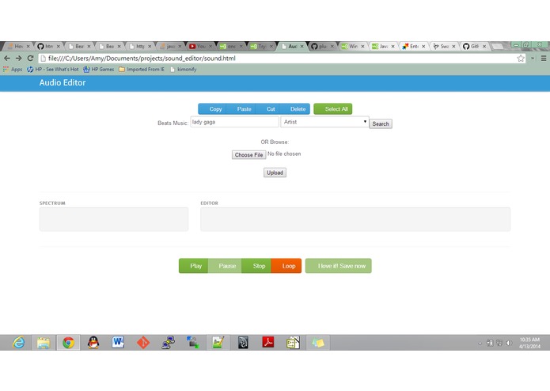
Task: Show hidden system tray icons arrow
Action: pos(480,343)
